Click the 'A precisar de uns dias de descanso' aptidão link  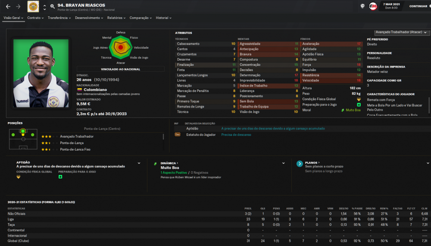click(273, 128)
